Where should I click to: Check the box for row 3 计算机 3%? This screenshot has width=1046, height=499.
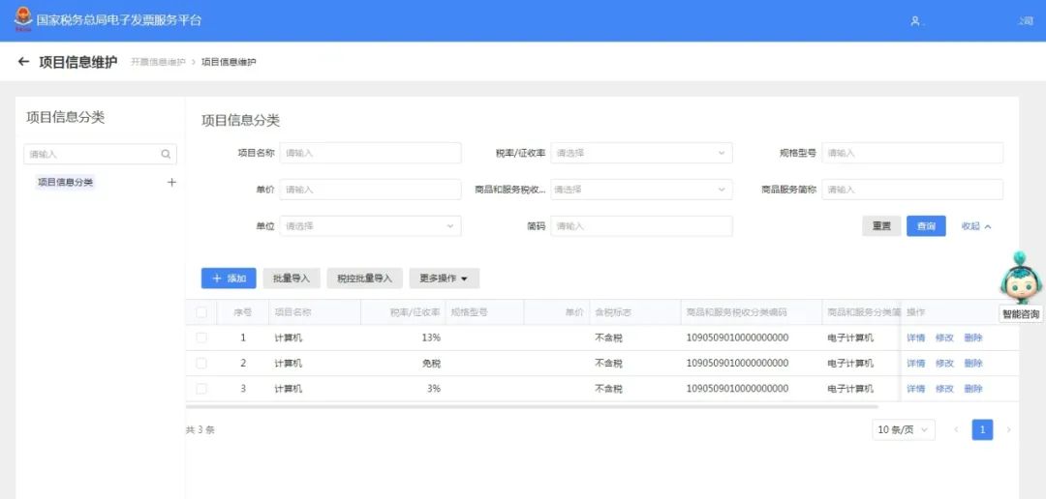coord(201,388)
